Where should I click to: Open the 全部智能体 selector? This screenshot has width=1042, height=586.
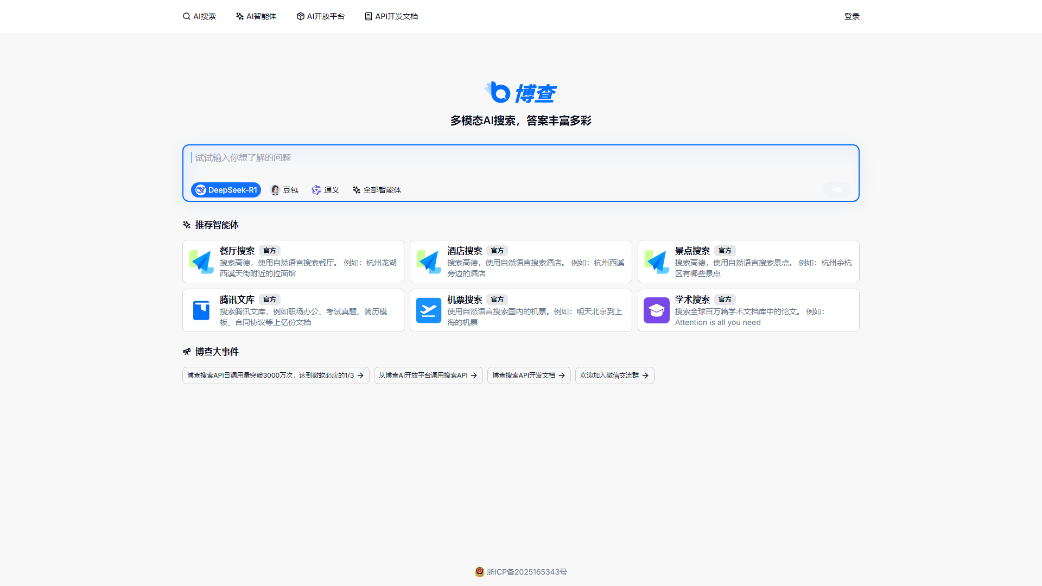click(377, 190)
